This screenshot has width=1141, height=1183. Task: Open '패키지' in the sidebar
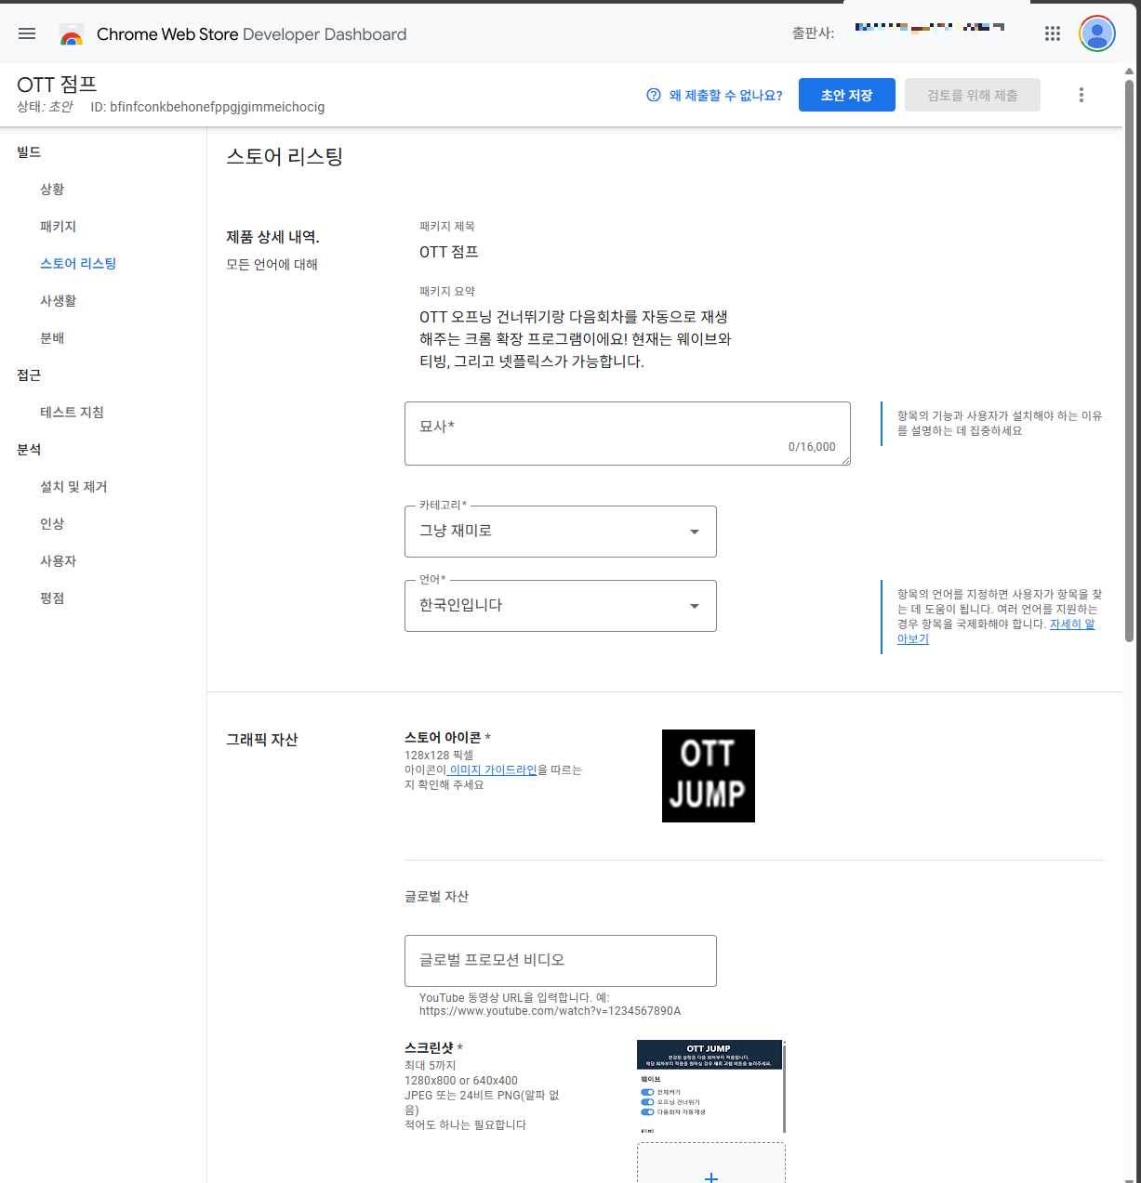coord(58,227)
